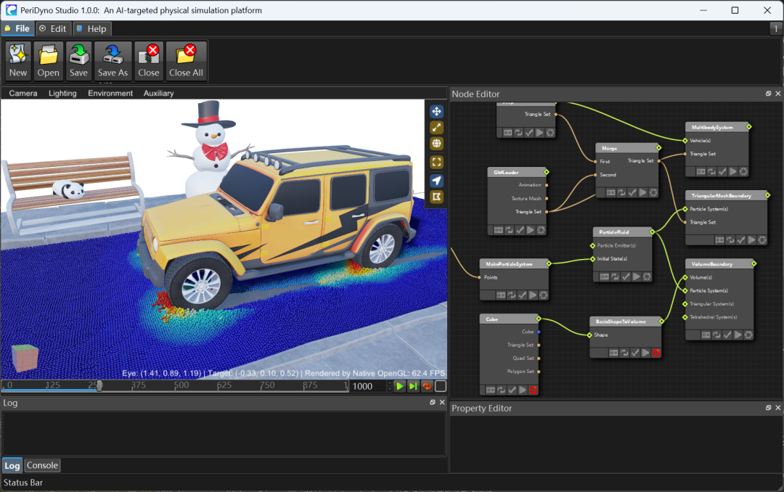784x492 pixels.
Task: Step forward one frame with the green step button
Action: [x=413, y=386]
